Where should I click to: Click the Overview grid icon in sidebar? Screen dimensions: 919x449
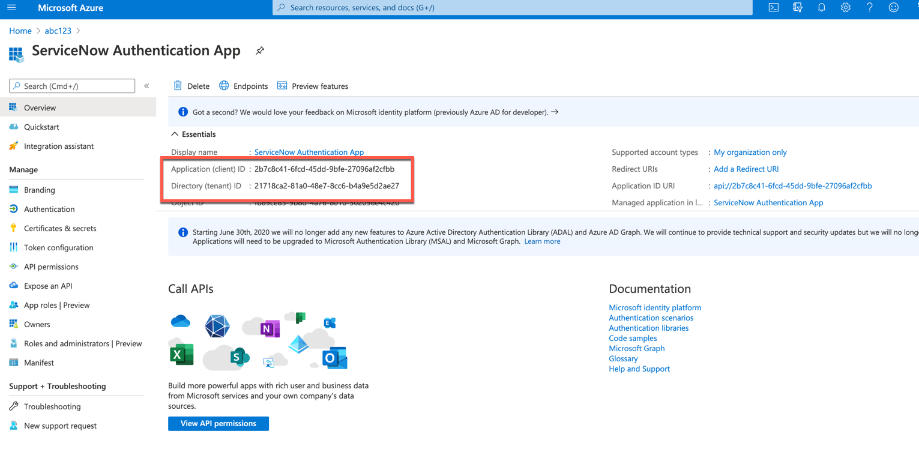pos(13,107)
